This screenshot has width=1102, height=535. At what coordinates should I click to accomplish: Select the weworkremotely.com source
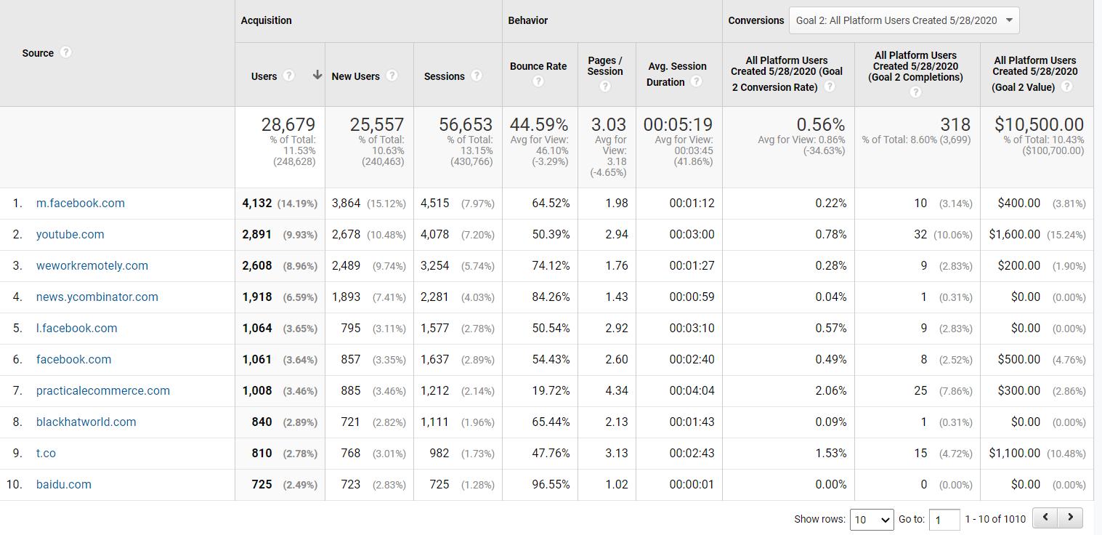tap(92, 266)
